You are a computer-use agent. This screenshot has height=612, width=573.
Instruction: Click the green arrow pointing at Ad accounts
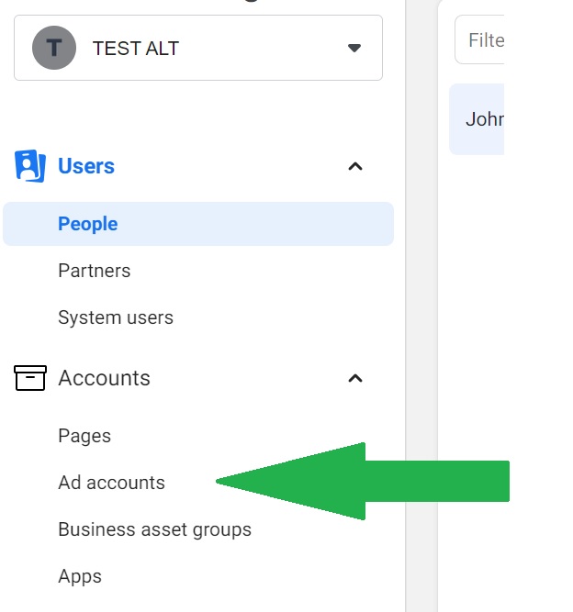point(386,481)
